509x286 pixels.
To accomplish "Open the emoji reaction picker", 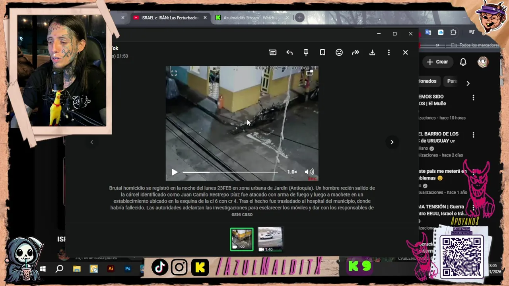I will [339, 52].
